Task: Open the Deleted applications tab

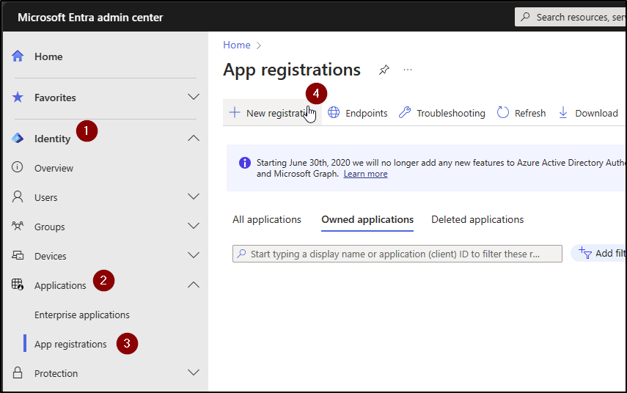Action: [477, 219]
